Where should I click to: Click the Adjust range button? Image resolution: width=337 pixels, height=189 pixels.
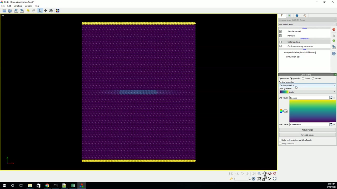(307, 130)
